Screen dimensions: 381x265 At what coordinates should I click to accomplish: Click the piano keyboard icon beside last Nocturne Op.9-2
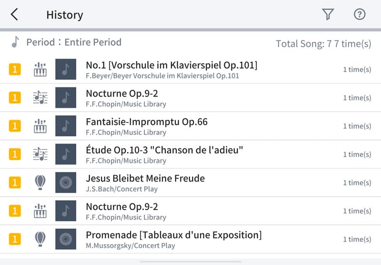pyautogui.click(x=40, y=211)
